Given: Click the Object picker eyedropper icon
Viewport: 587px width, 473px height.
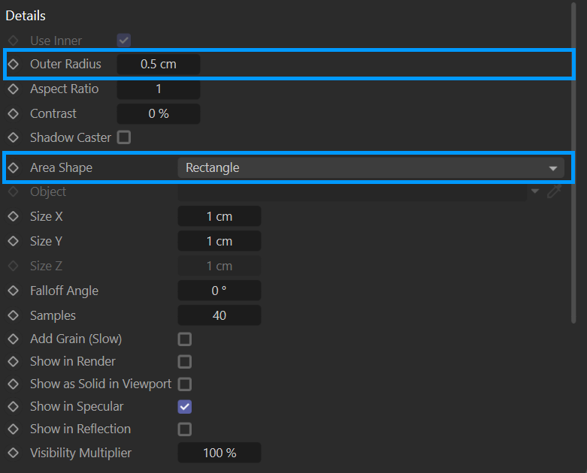Looking at the screenshot, I should pyautogui.click(x=554, y=191).
